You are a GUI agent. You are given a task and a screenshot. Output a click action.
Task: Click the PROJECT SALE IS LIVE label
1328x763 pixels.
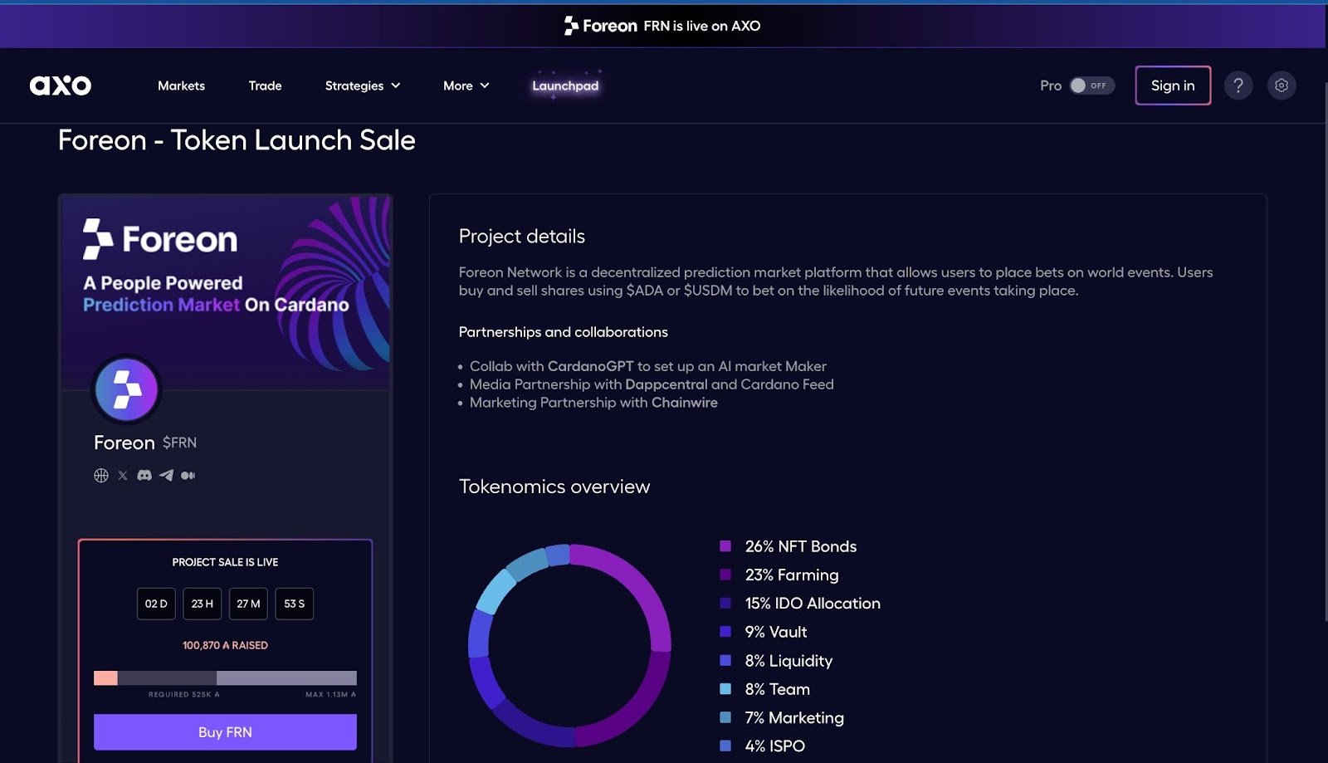tap(225, 562)
